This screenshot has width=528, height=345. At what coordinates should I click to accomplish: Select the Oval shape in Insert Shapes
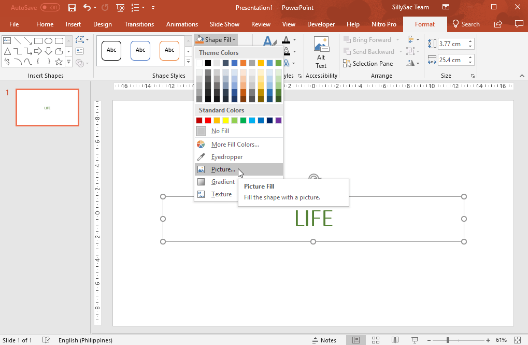pyautogui.click(x=48, y=40)
